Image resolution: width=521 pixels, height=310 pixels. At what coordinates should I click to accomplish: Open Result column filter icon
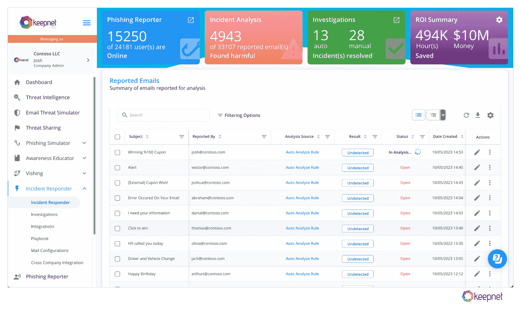coord(375,137)
